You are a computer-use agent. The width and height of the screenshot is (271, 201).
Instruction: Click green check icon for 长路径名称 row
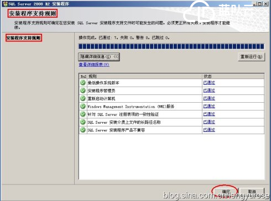click(83, 122)
